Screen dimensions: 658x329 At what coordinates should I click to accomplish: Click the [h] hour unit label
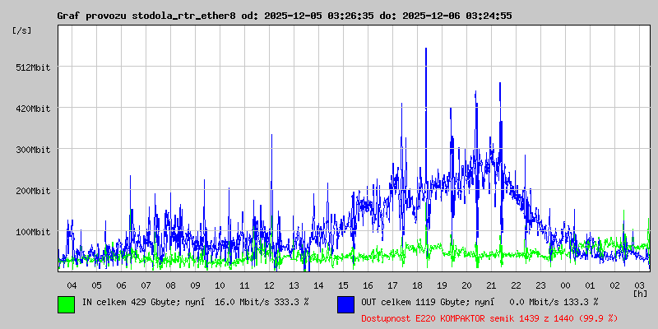point(640,293)
